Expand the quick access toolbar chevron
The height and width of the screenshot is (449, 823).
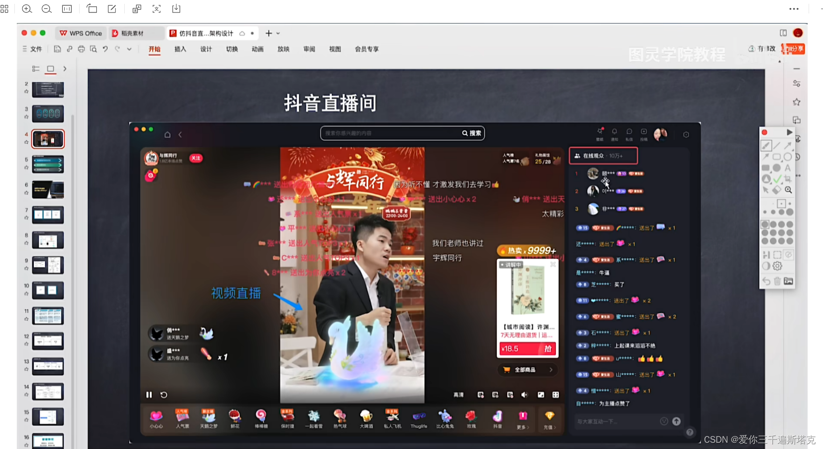[129, 49]
